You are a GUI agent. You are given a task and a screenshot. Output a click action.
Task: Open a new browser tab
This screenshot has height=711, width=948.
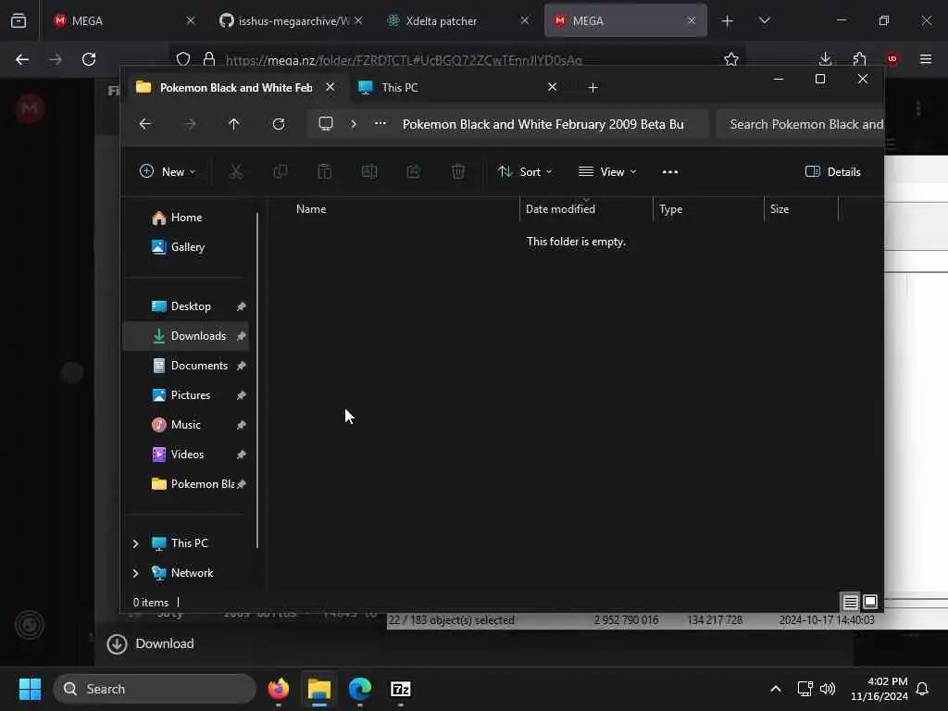[728, 21]
